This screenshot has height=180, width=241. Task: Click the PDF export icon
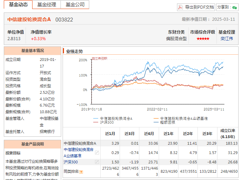(180, 7)
